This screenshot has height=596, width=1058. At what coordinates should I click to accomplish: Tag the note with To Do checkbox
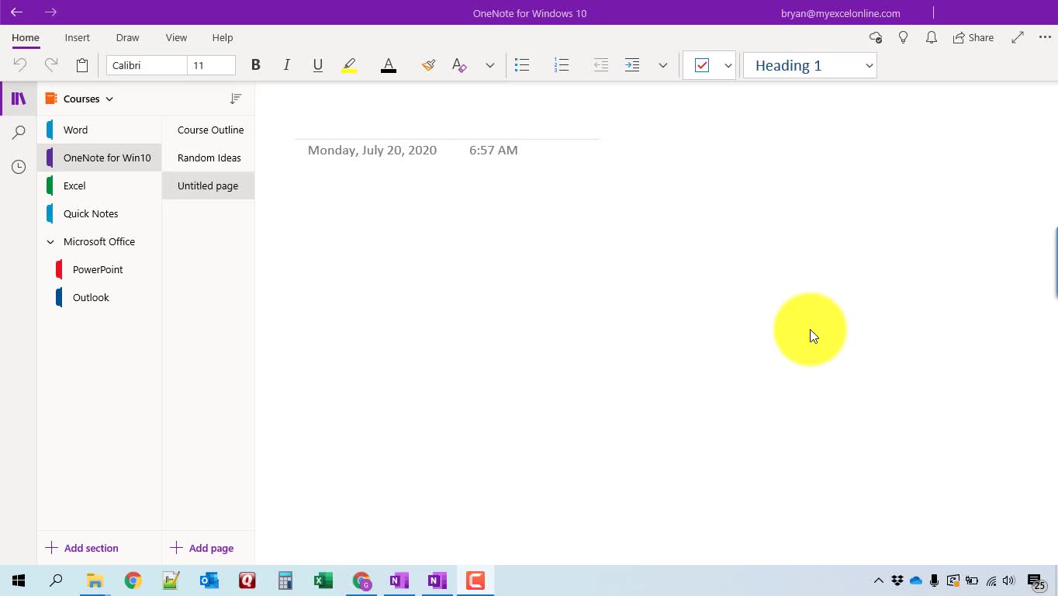click(x=702, y=65)
